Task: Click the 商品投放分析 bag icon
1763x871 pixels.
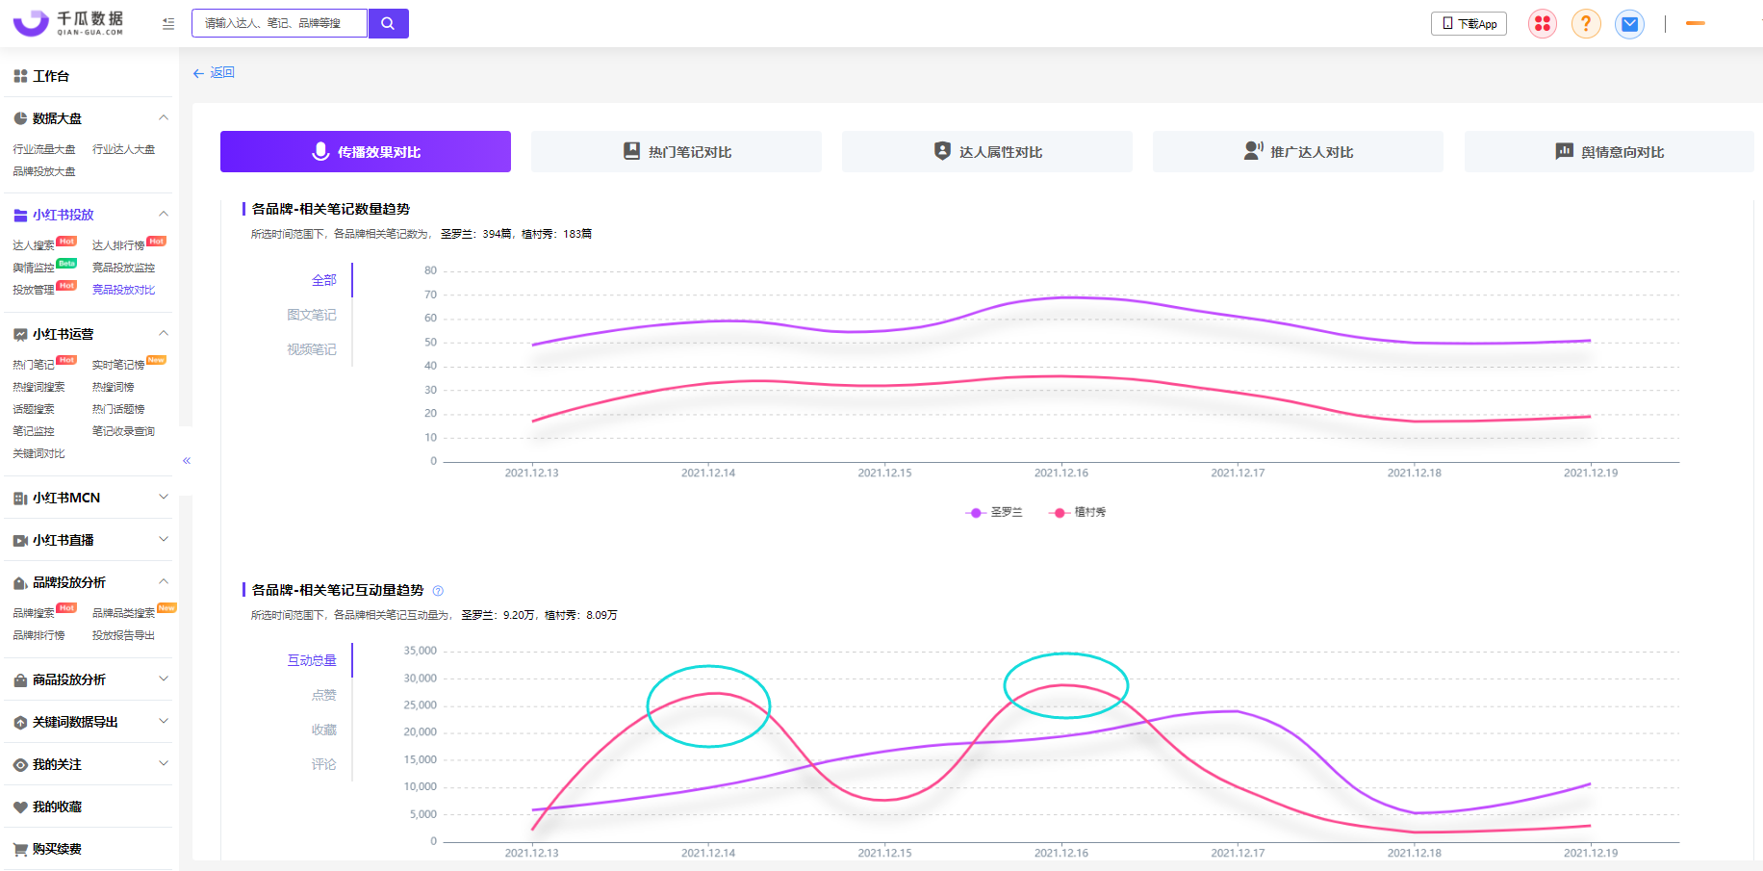Action: (20, 679)
